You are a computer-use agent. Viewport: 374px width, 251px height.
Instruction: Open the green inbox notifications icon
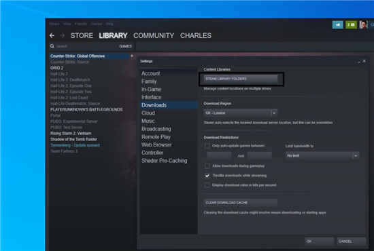coord(351,24)
